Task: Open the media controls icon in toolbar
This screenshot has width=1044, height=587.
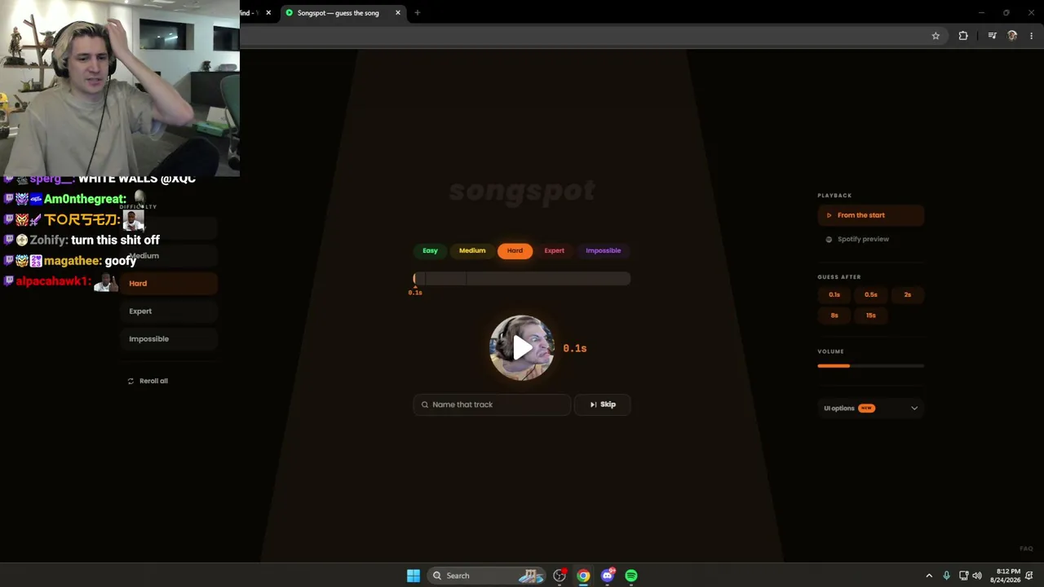Action: [992, 36]
